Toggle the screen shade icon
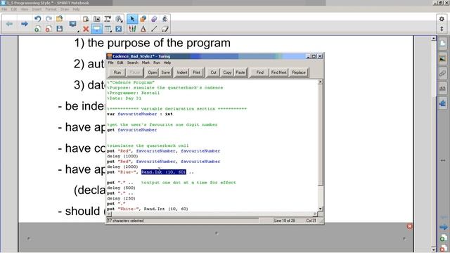This screenshot has height=253, width=450. (x=97, y=29)
